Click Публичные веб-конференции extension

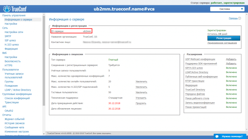point(201,77)
